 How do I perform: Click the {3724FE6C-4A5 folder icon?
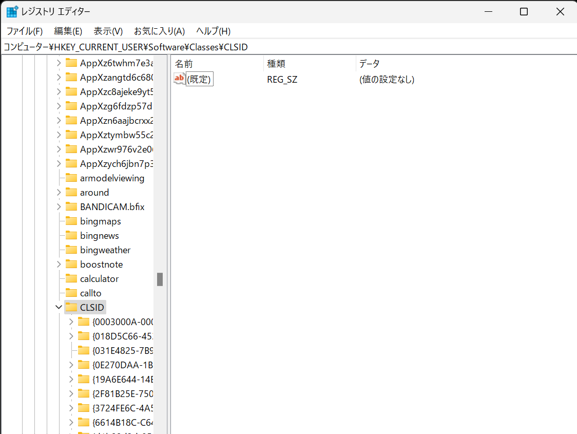click(x=84, y=407)
